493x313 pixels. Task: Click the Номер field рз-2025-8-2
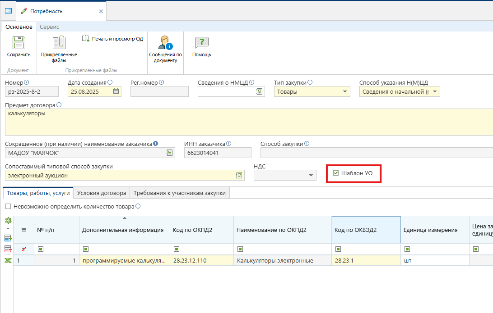tap(32, 91)
